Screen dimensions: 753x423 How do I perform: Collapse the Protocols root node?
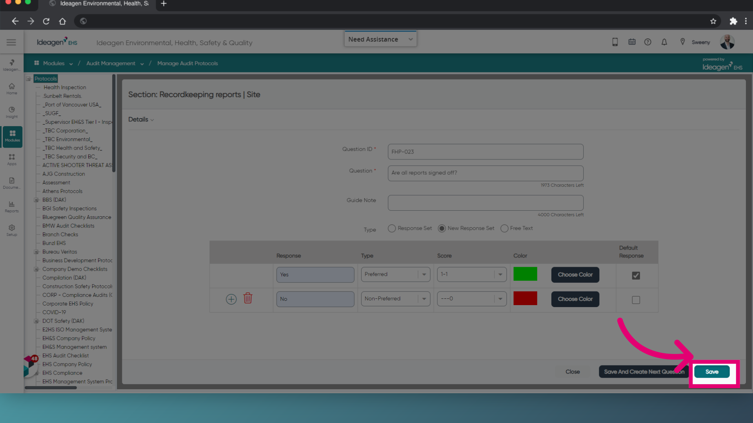[29, 79]
